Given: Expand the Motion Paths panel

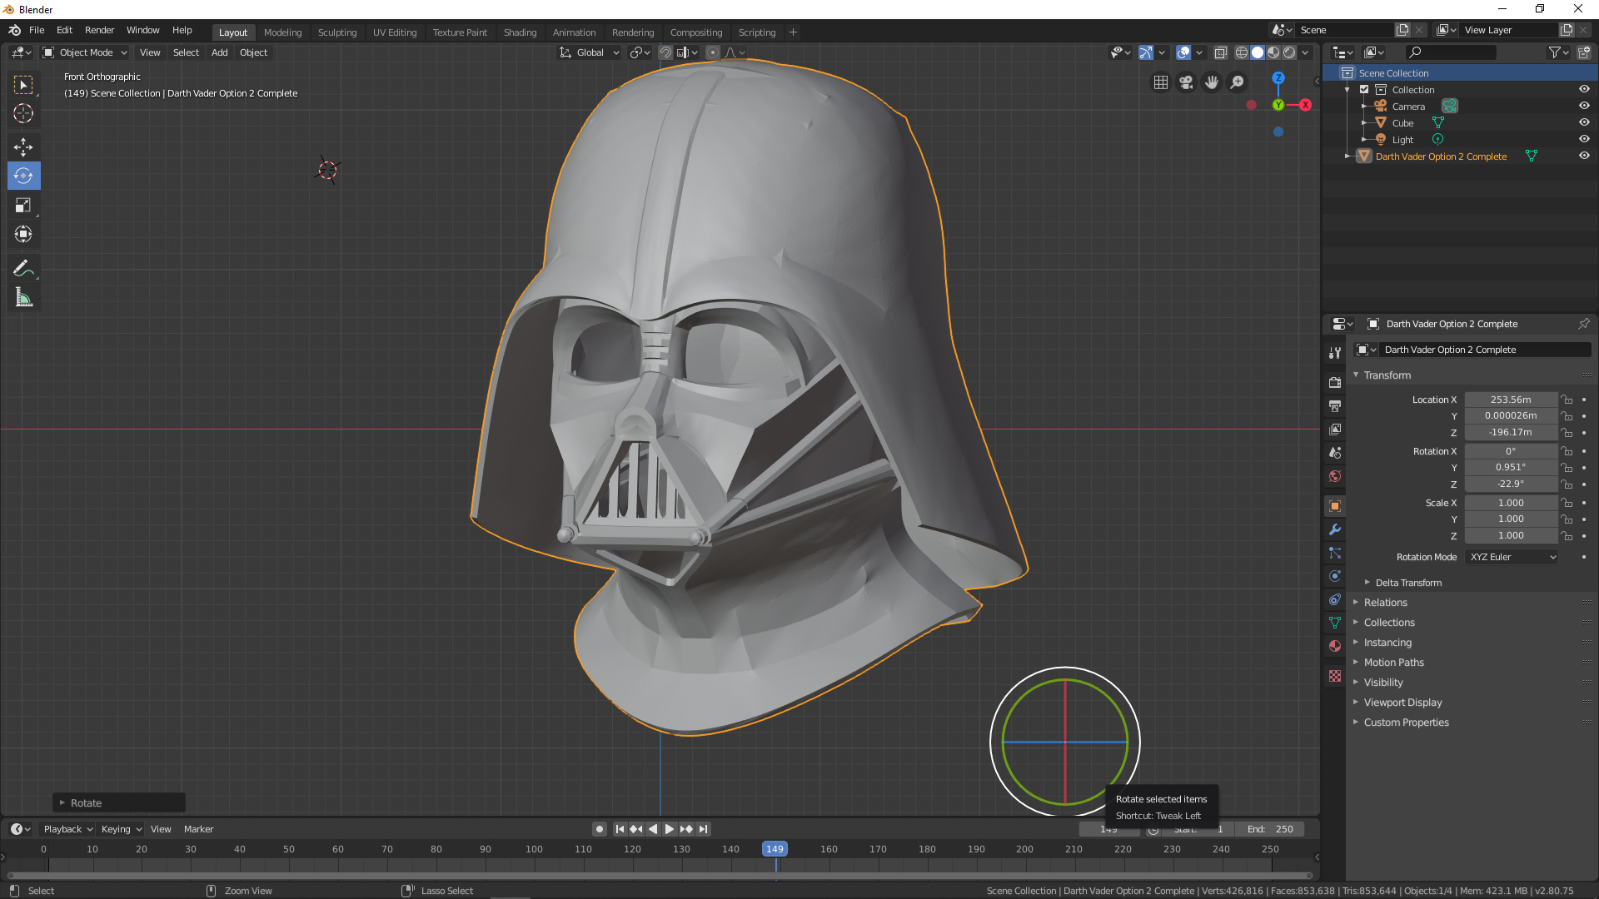Looking at the screenshot, I should tap(1393, 663).
